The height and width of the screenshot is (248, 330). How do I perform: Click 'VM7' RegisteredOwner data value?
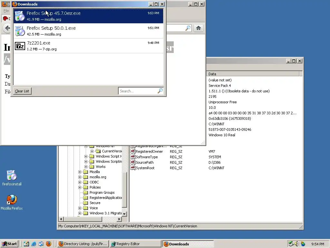[212, 151]
